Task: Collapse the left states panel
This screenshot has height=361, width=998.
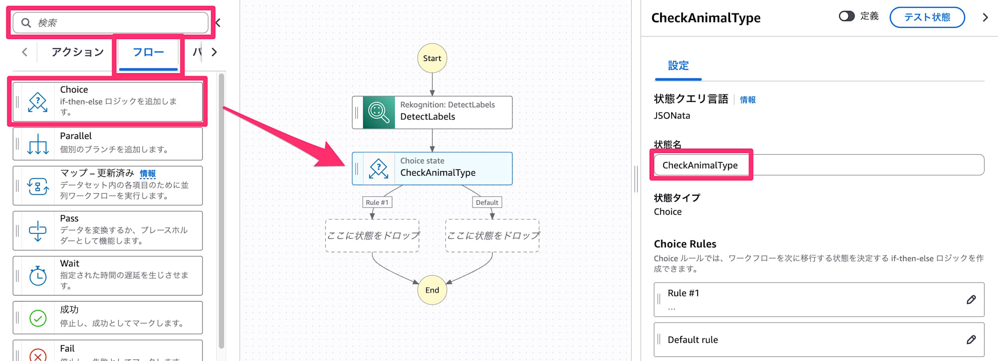Action: point(218,22)
